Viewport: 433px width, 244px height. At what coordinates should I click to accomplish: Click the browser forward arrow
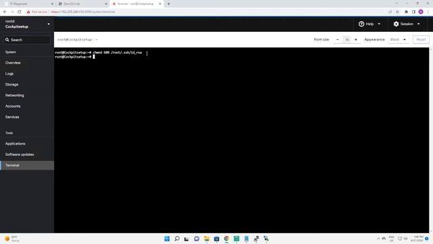click(12, 12)
